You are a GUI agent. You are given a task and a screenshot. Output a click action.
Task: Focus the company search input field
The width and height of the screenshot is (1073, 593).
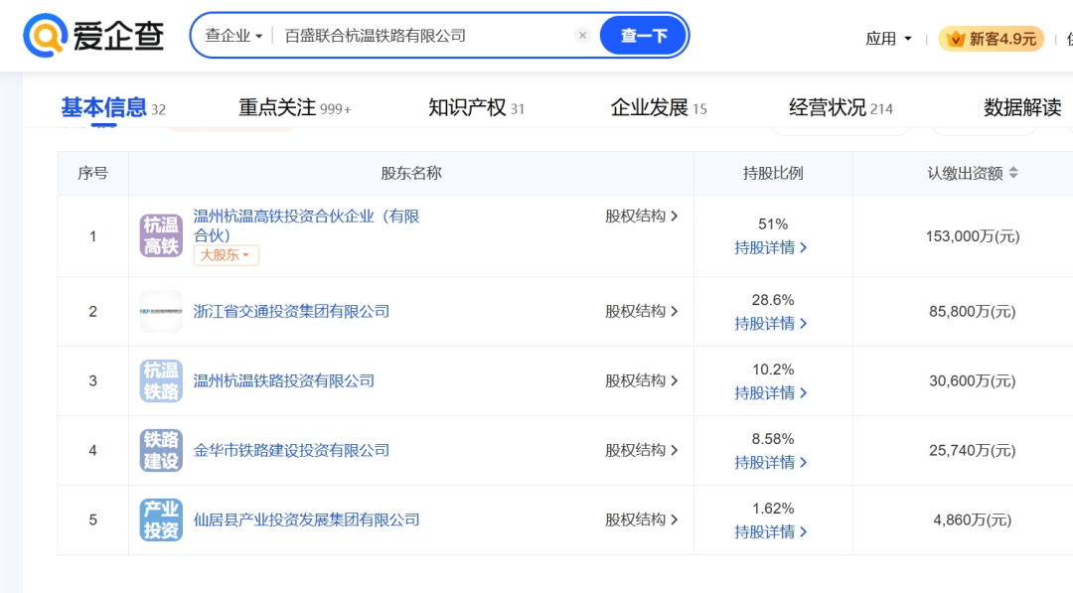point(424,36)
